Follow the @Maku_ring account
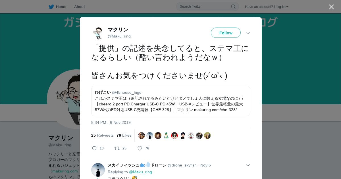 (226, 33)
